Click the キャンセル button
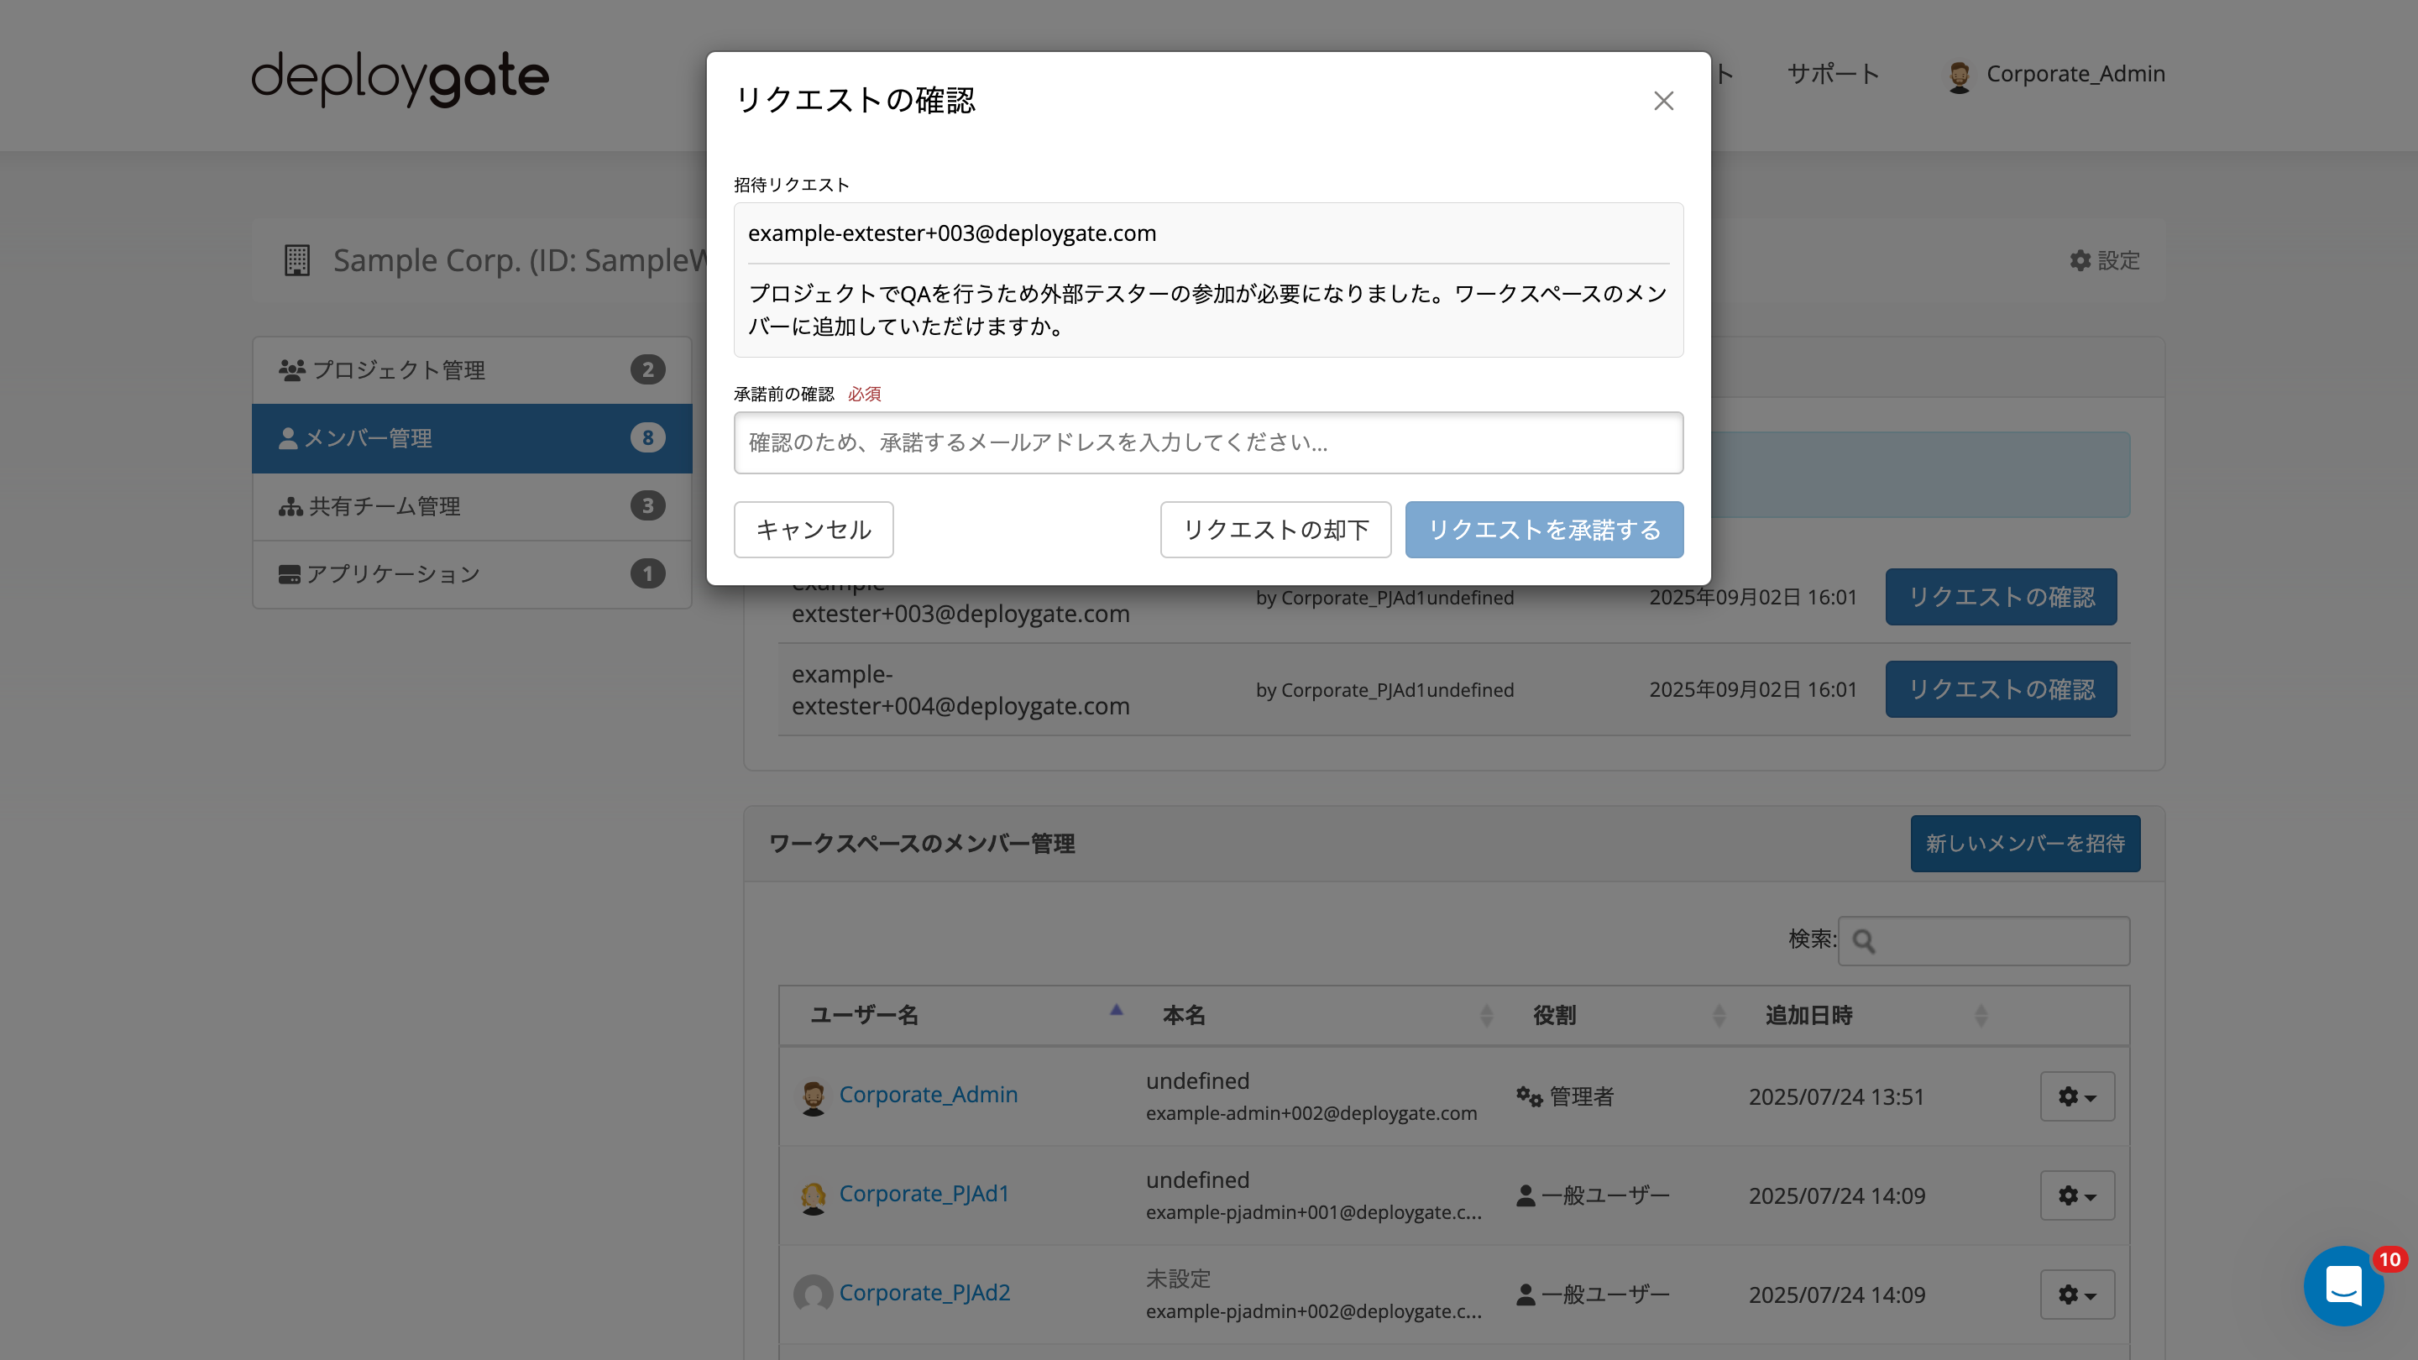The width and height of the screenshot is (2418, 1360). [813, 530]
